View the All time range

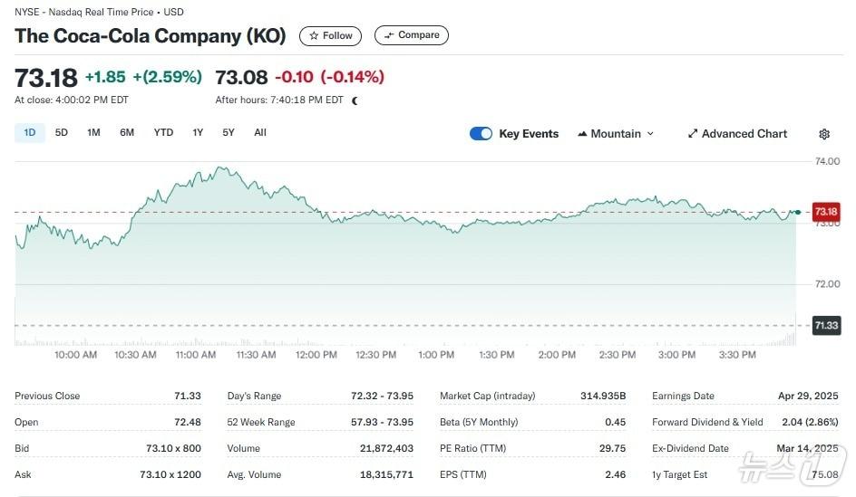(x=260, y=133)
